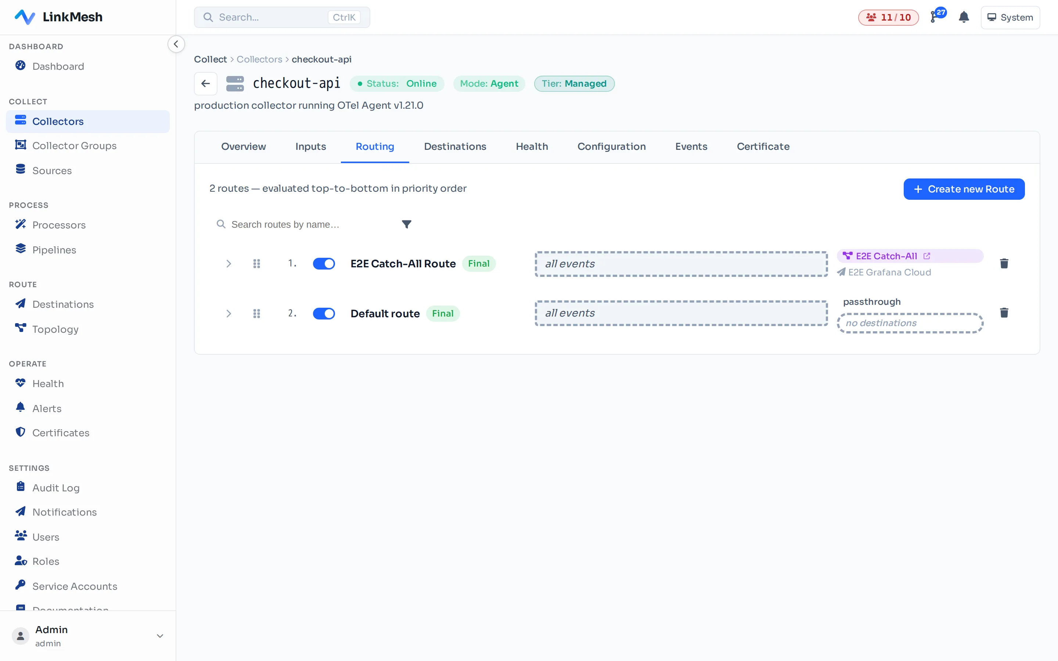
Task: Open Certificates shield icon
Action: 20,432
